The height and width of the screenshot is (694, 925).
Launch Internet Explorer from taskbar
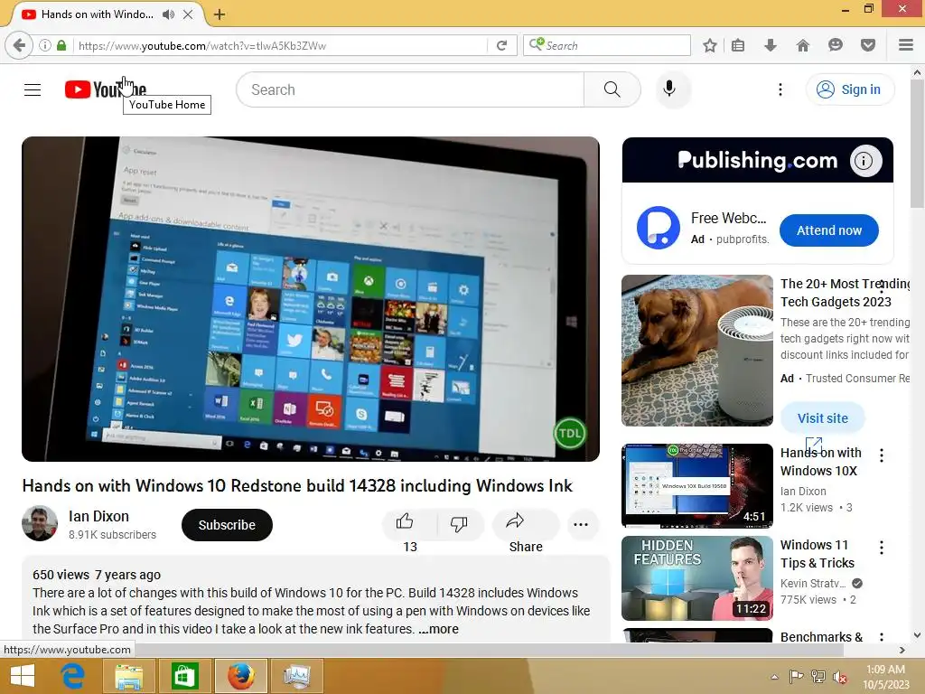tap(73, 676)
